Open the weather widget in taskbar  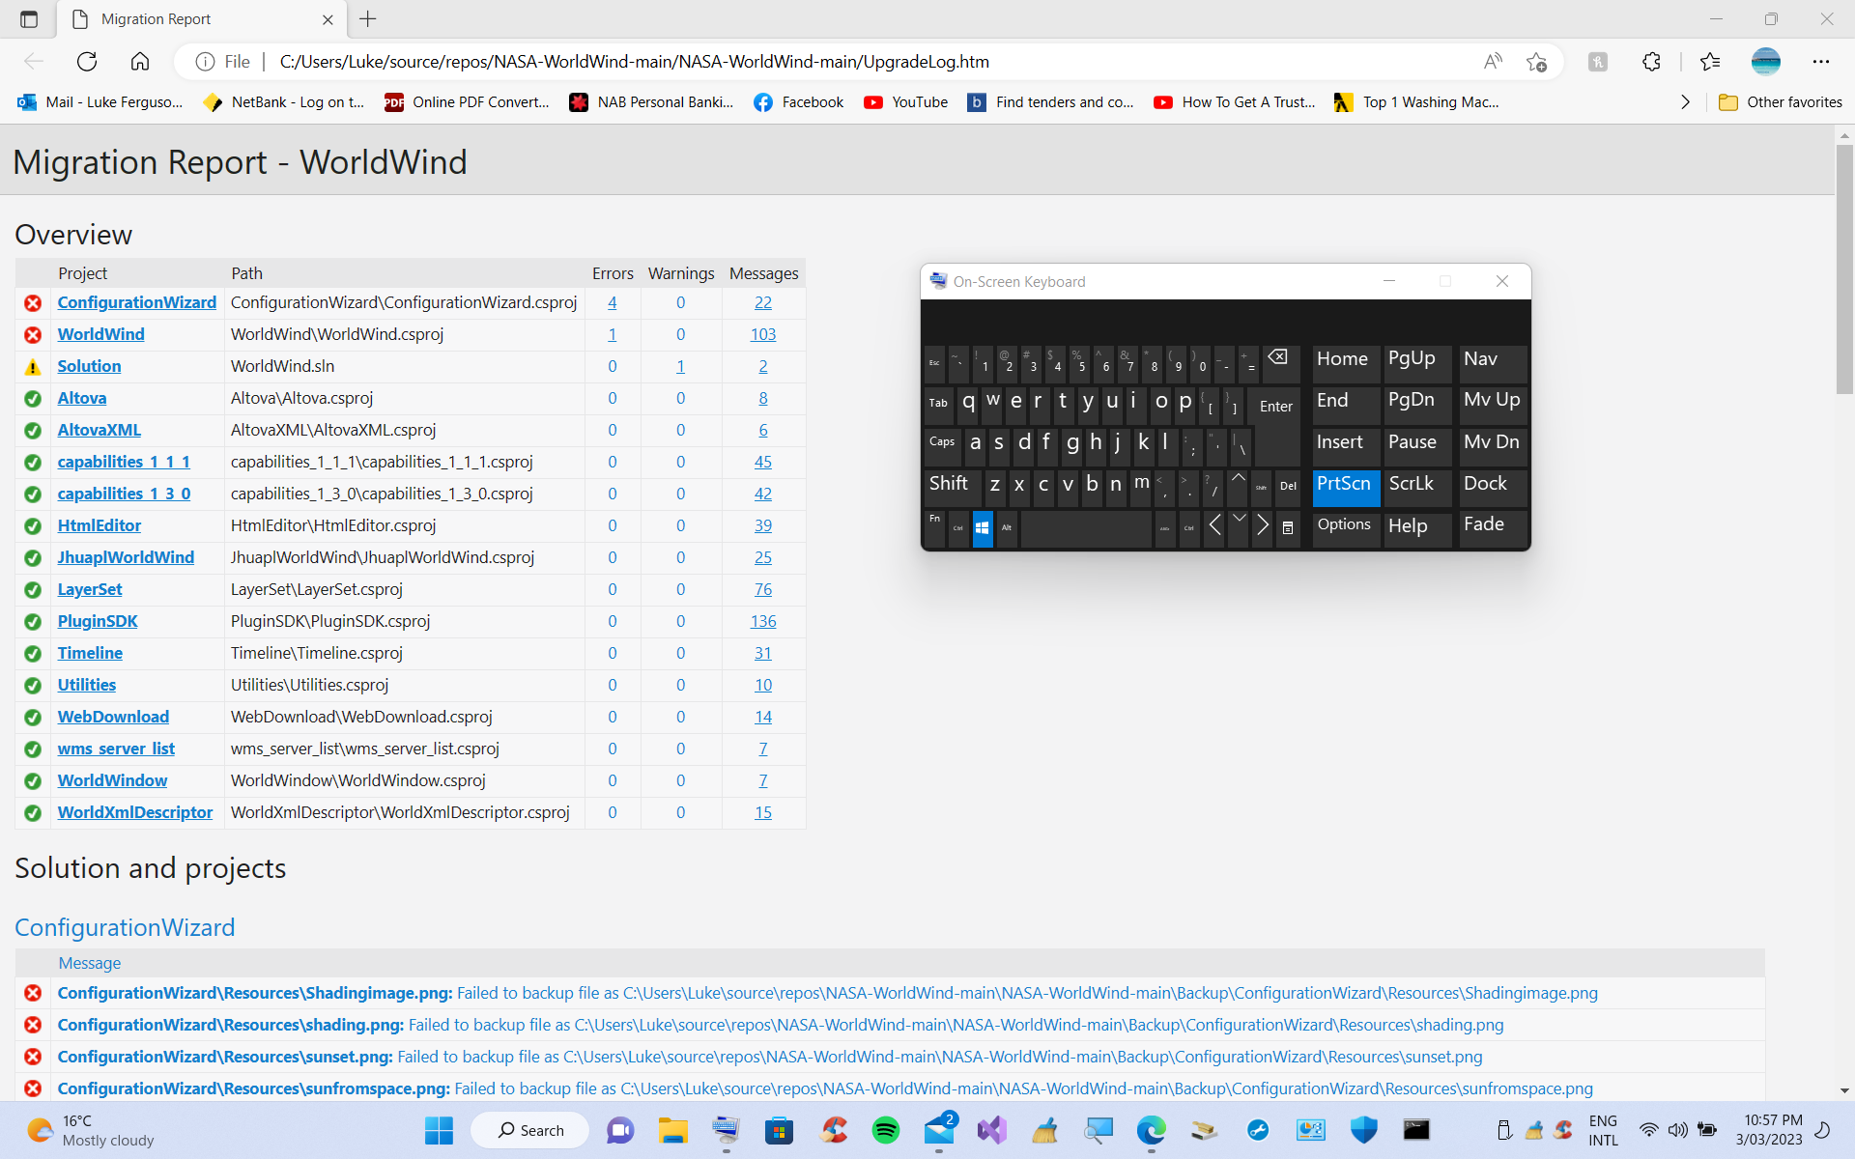tap(90, 1130)
